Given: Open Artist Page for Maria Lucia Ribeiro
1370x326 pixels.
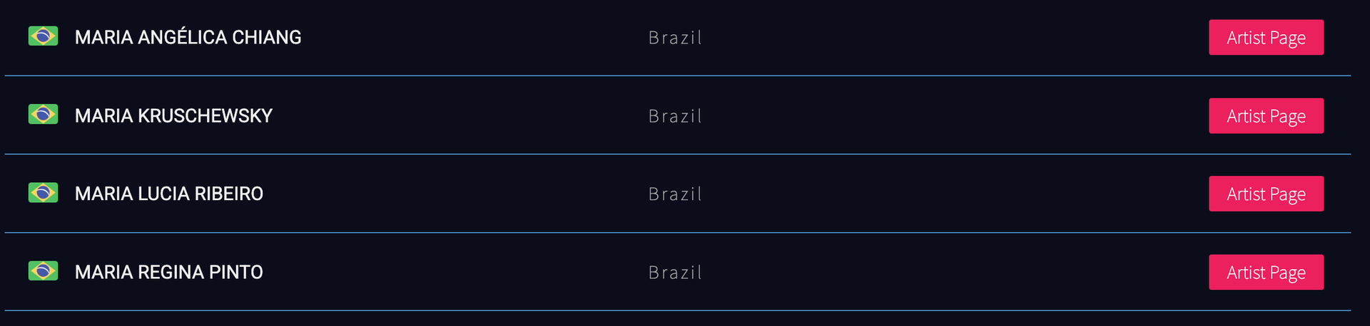Looking at the screenshot, I should pos(1266,194).
